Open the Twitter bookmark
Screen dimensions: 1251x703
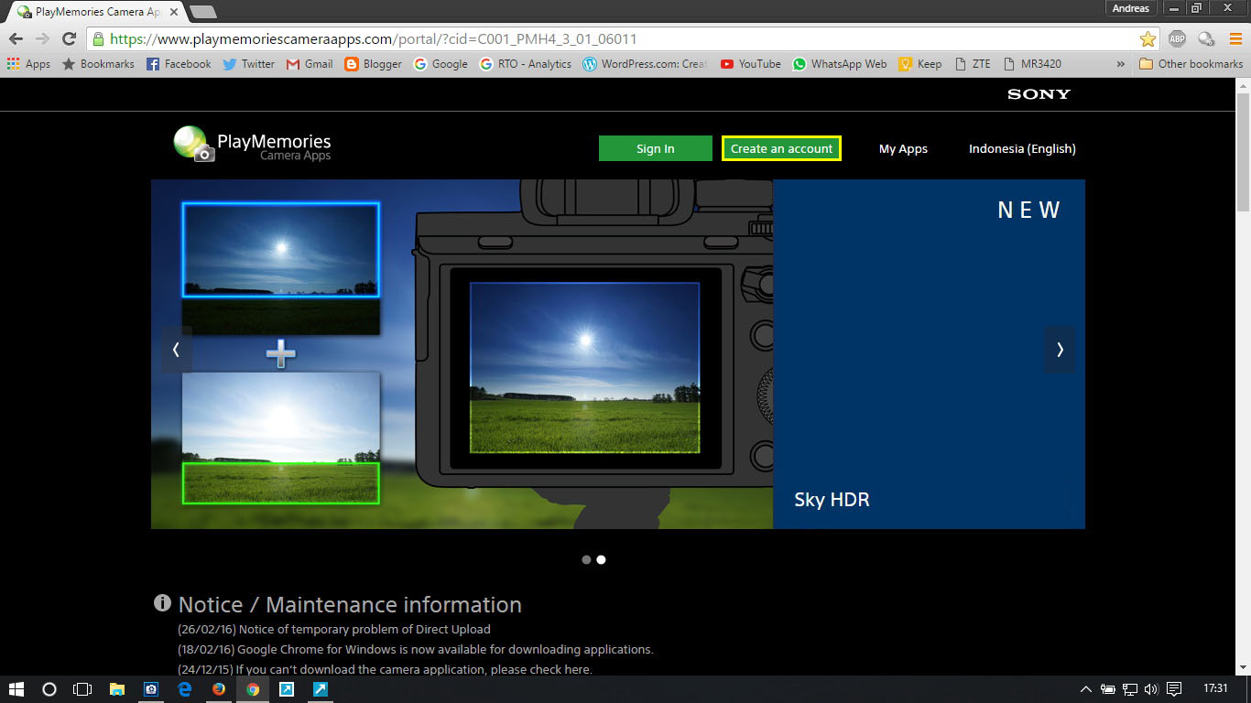point(248,64)
